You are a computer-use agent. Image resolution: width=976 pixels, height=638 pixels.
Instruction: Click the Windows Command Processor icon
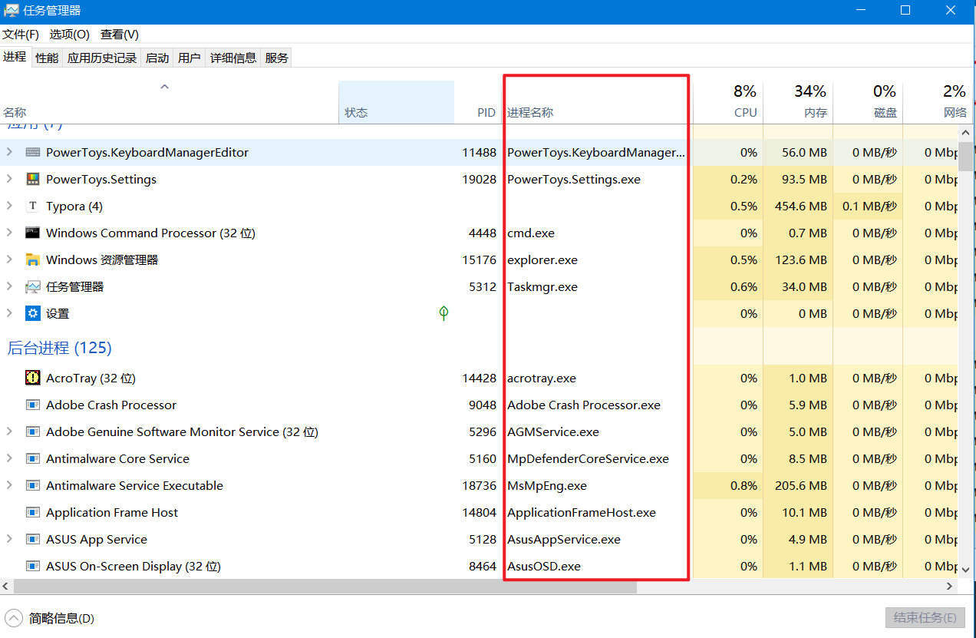tap(32, 233)
